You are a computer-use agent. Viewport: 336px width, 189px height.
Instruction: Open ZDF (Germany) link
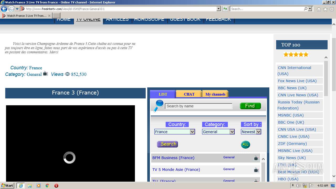pos(292,144)
